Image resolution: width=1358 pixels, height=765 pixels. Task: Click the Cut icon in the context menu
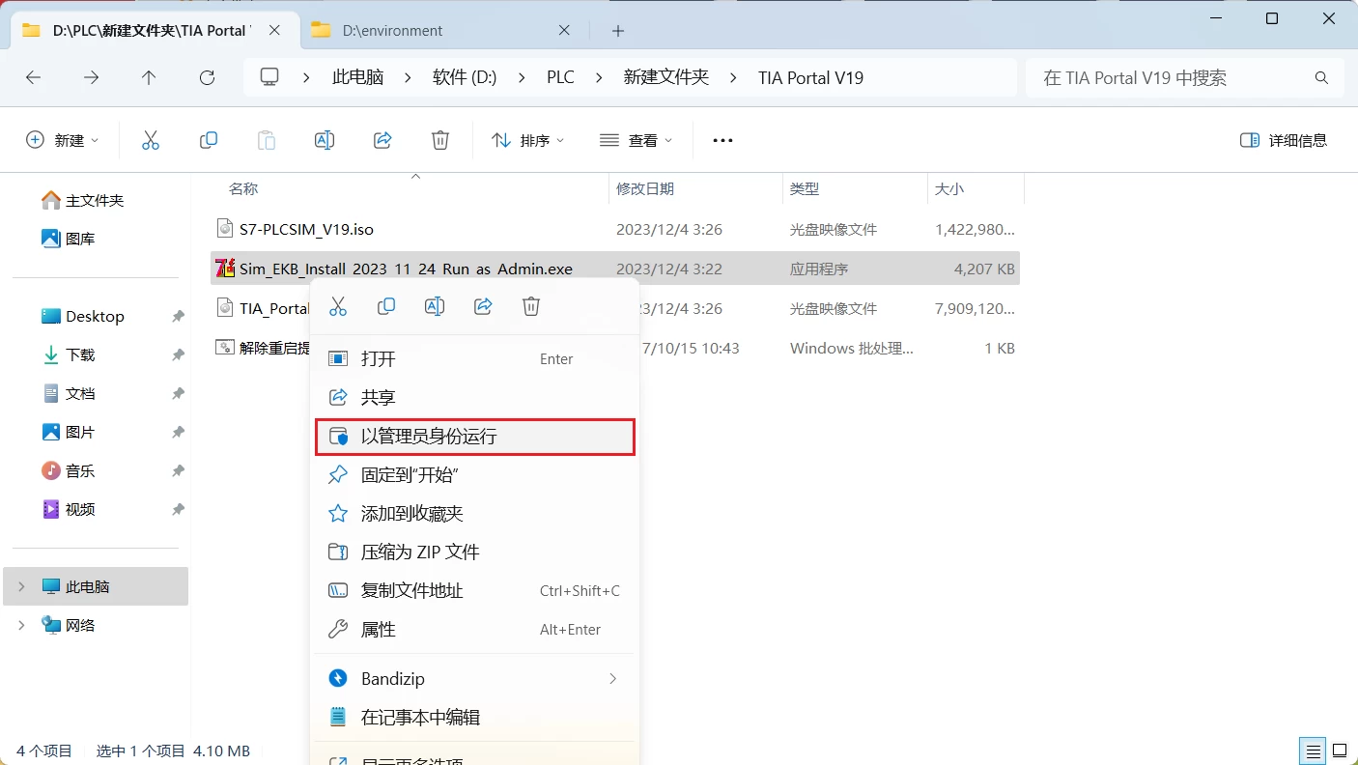pos(338,306)
